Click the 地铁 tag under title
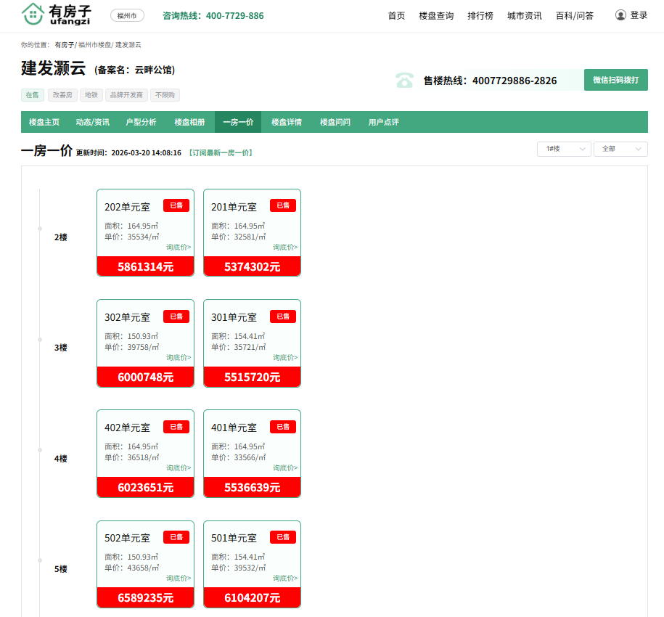This screenshot has width=664, height=617. click(x=90, y=95)
